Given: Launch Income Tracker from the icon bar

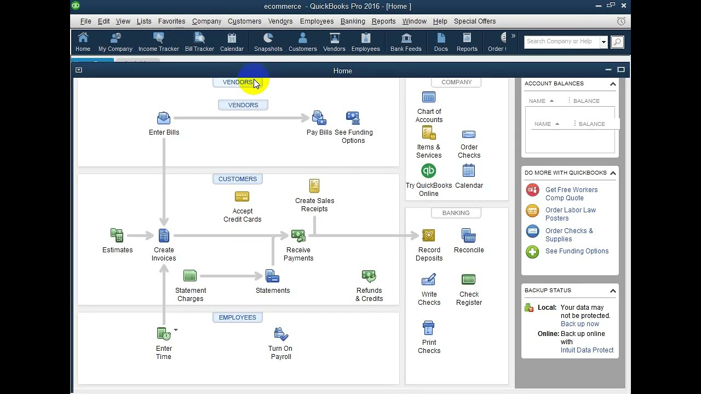Looking at the screenshot, I should (159, 42).
